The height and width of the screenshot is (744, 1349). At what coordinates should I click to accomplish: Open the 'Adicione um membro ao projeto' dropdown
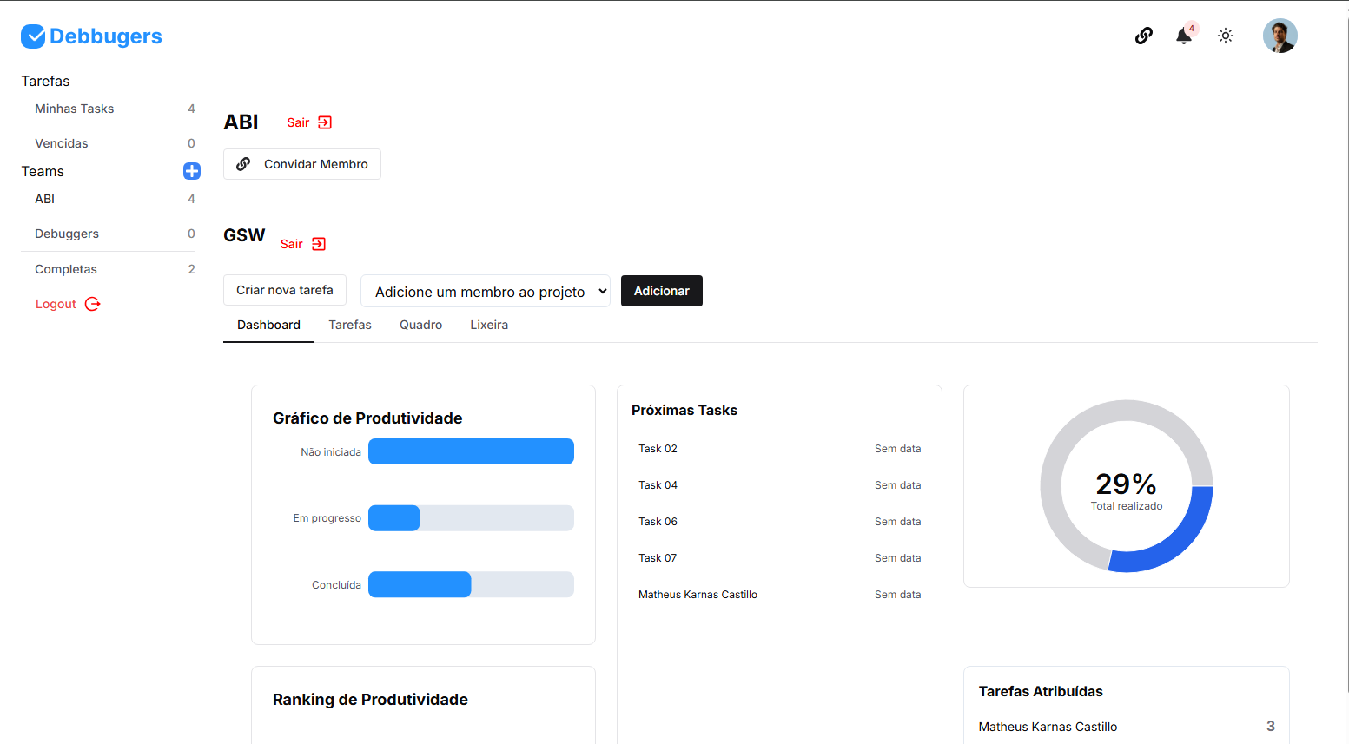485,291
